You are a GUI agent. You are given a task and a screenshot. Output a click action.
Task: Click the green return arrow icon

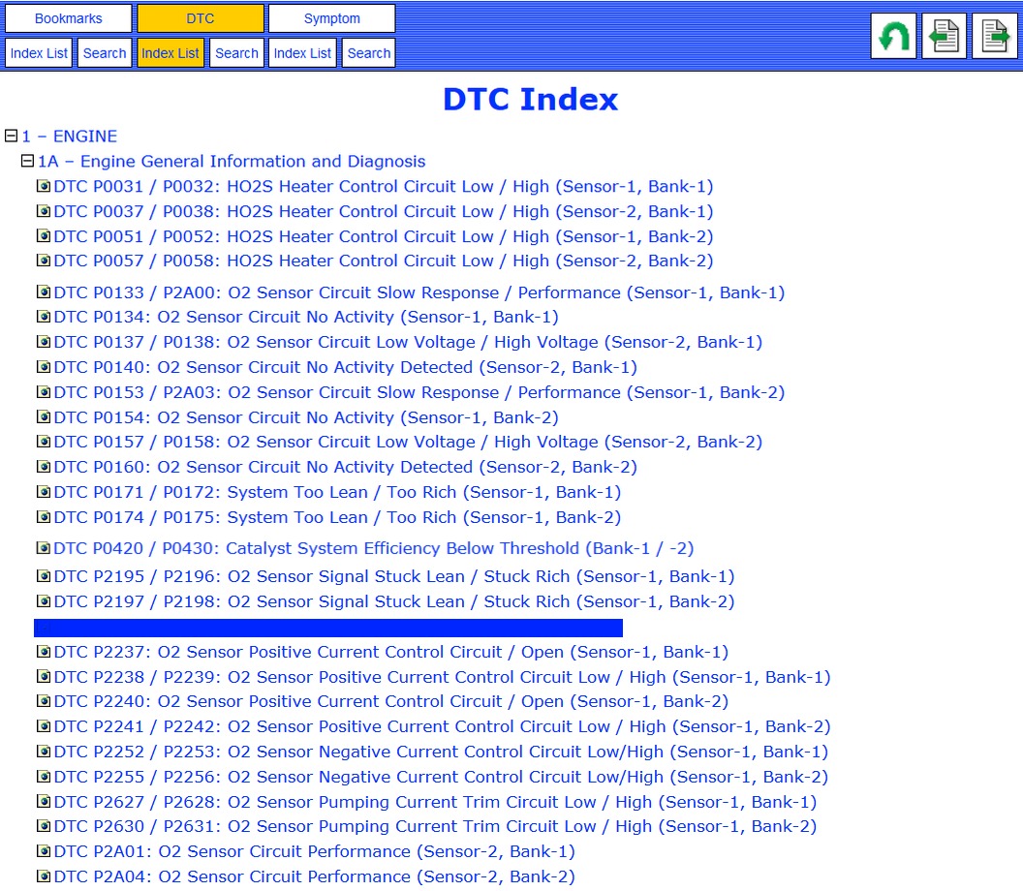[893, 36]
